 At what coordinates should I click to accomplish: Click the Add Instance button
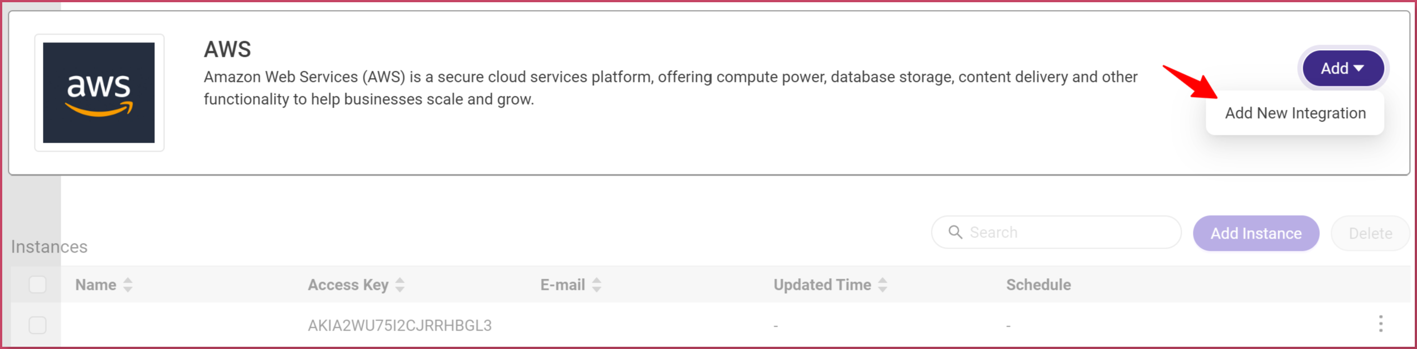(x=1256, y=234)
